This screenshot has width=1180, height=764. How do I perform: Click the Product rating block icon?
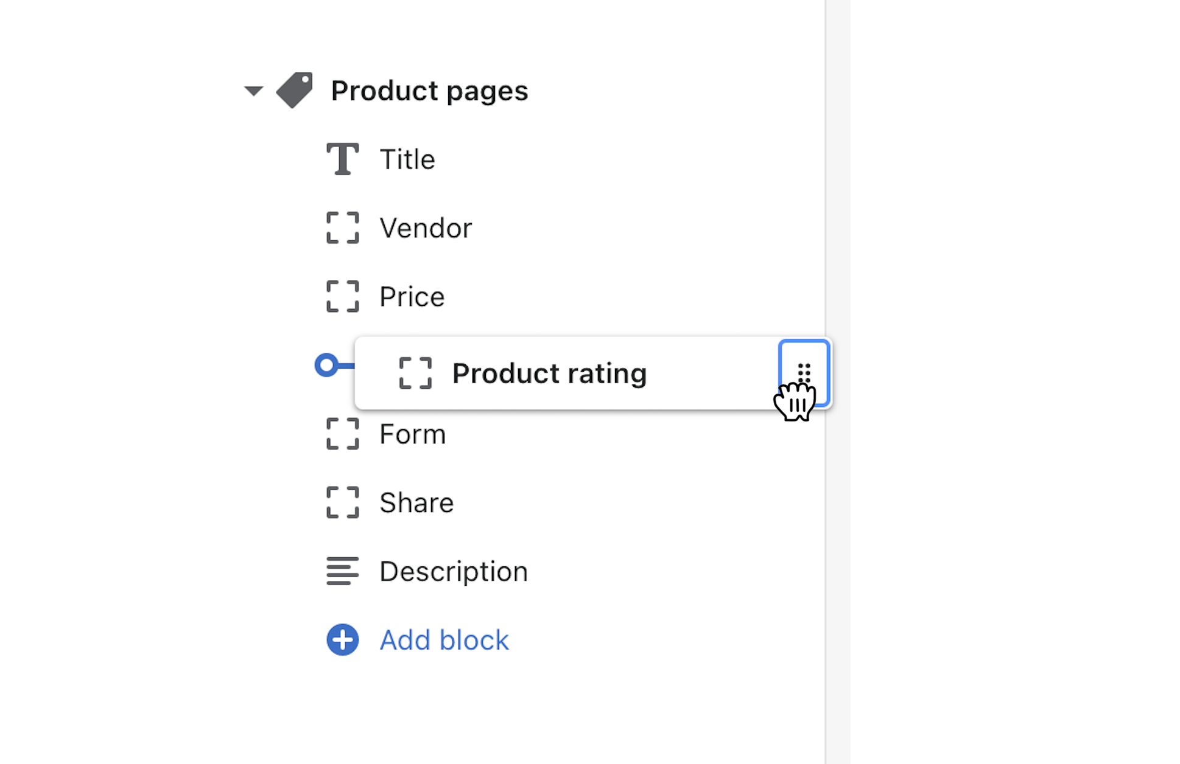point(415,373)
